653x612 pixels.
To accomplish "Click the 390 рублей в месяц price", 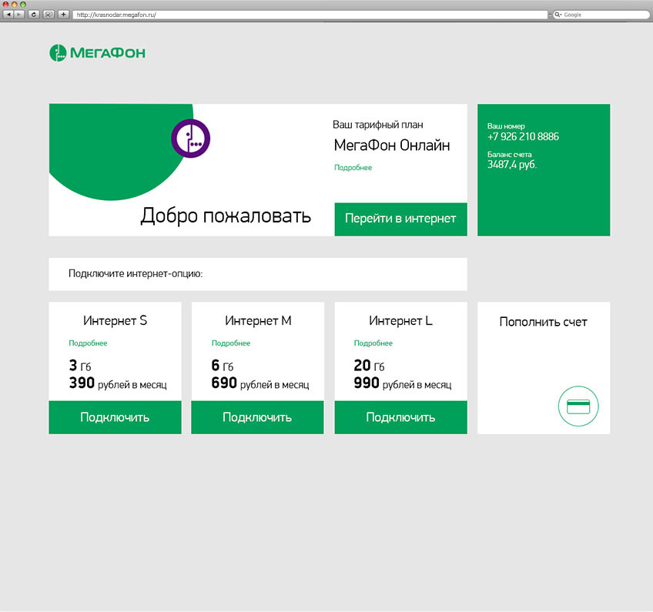I will point(118,383).
